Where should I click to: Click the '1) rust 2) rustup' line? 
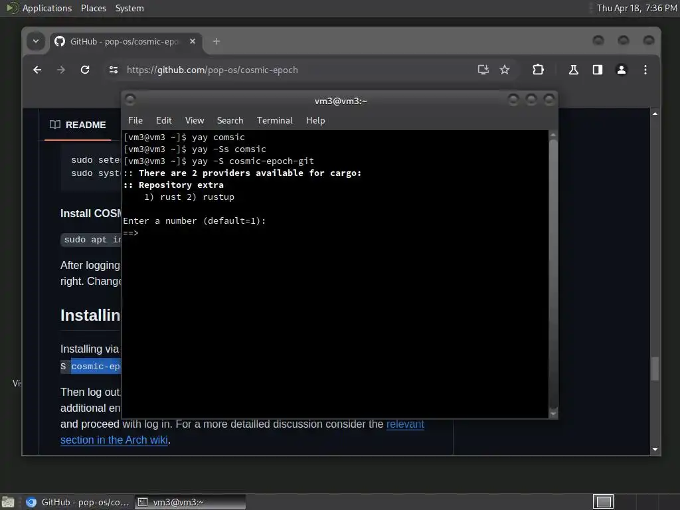pyautogui.click(x=189, y=197)
